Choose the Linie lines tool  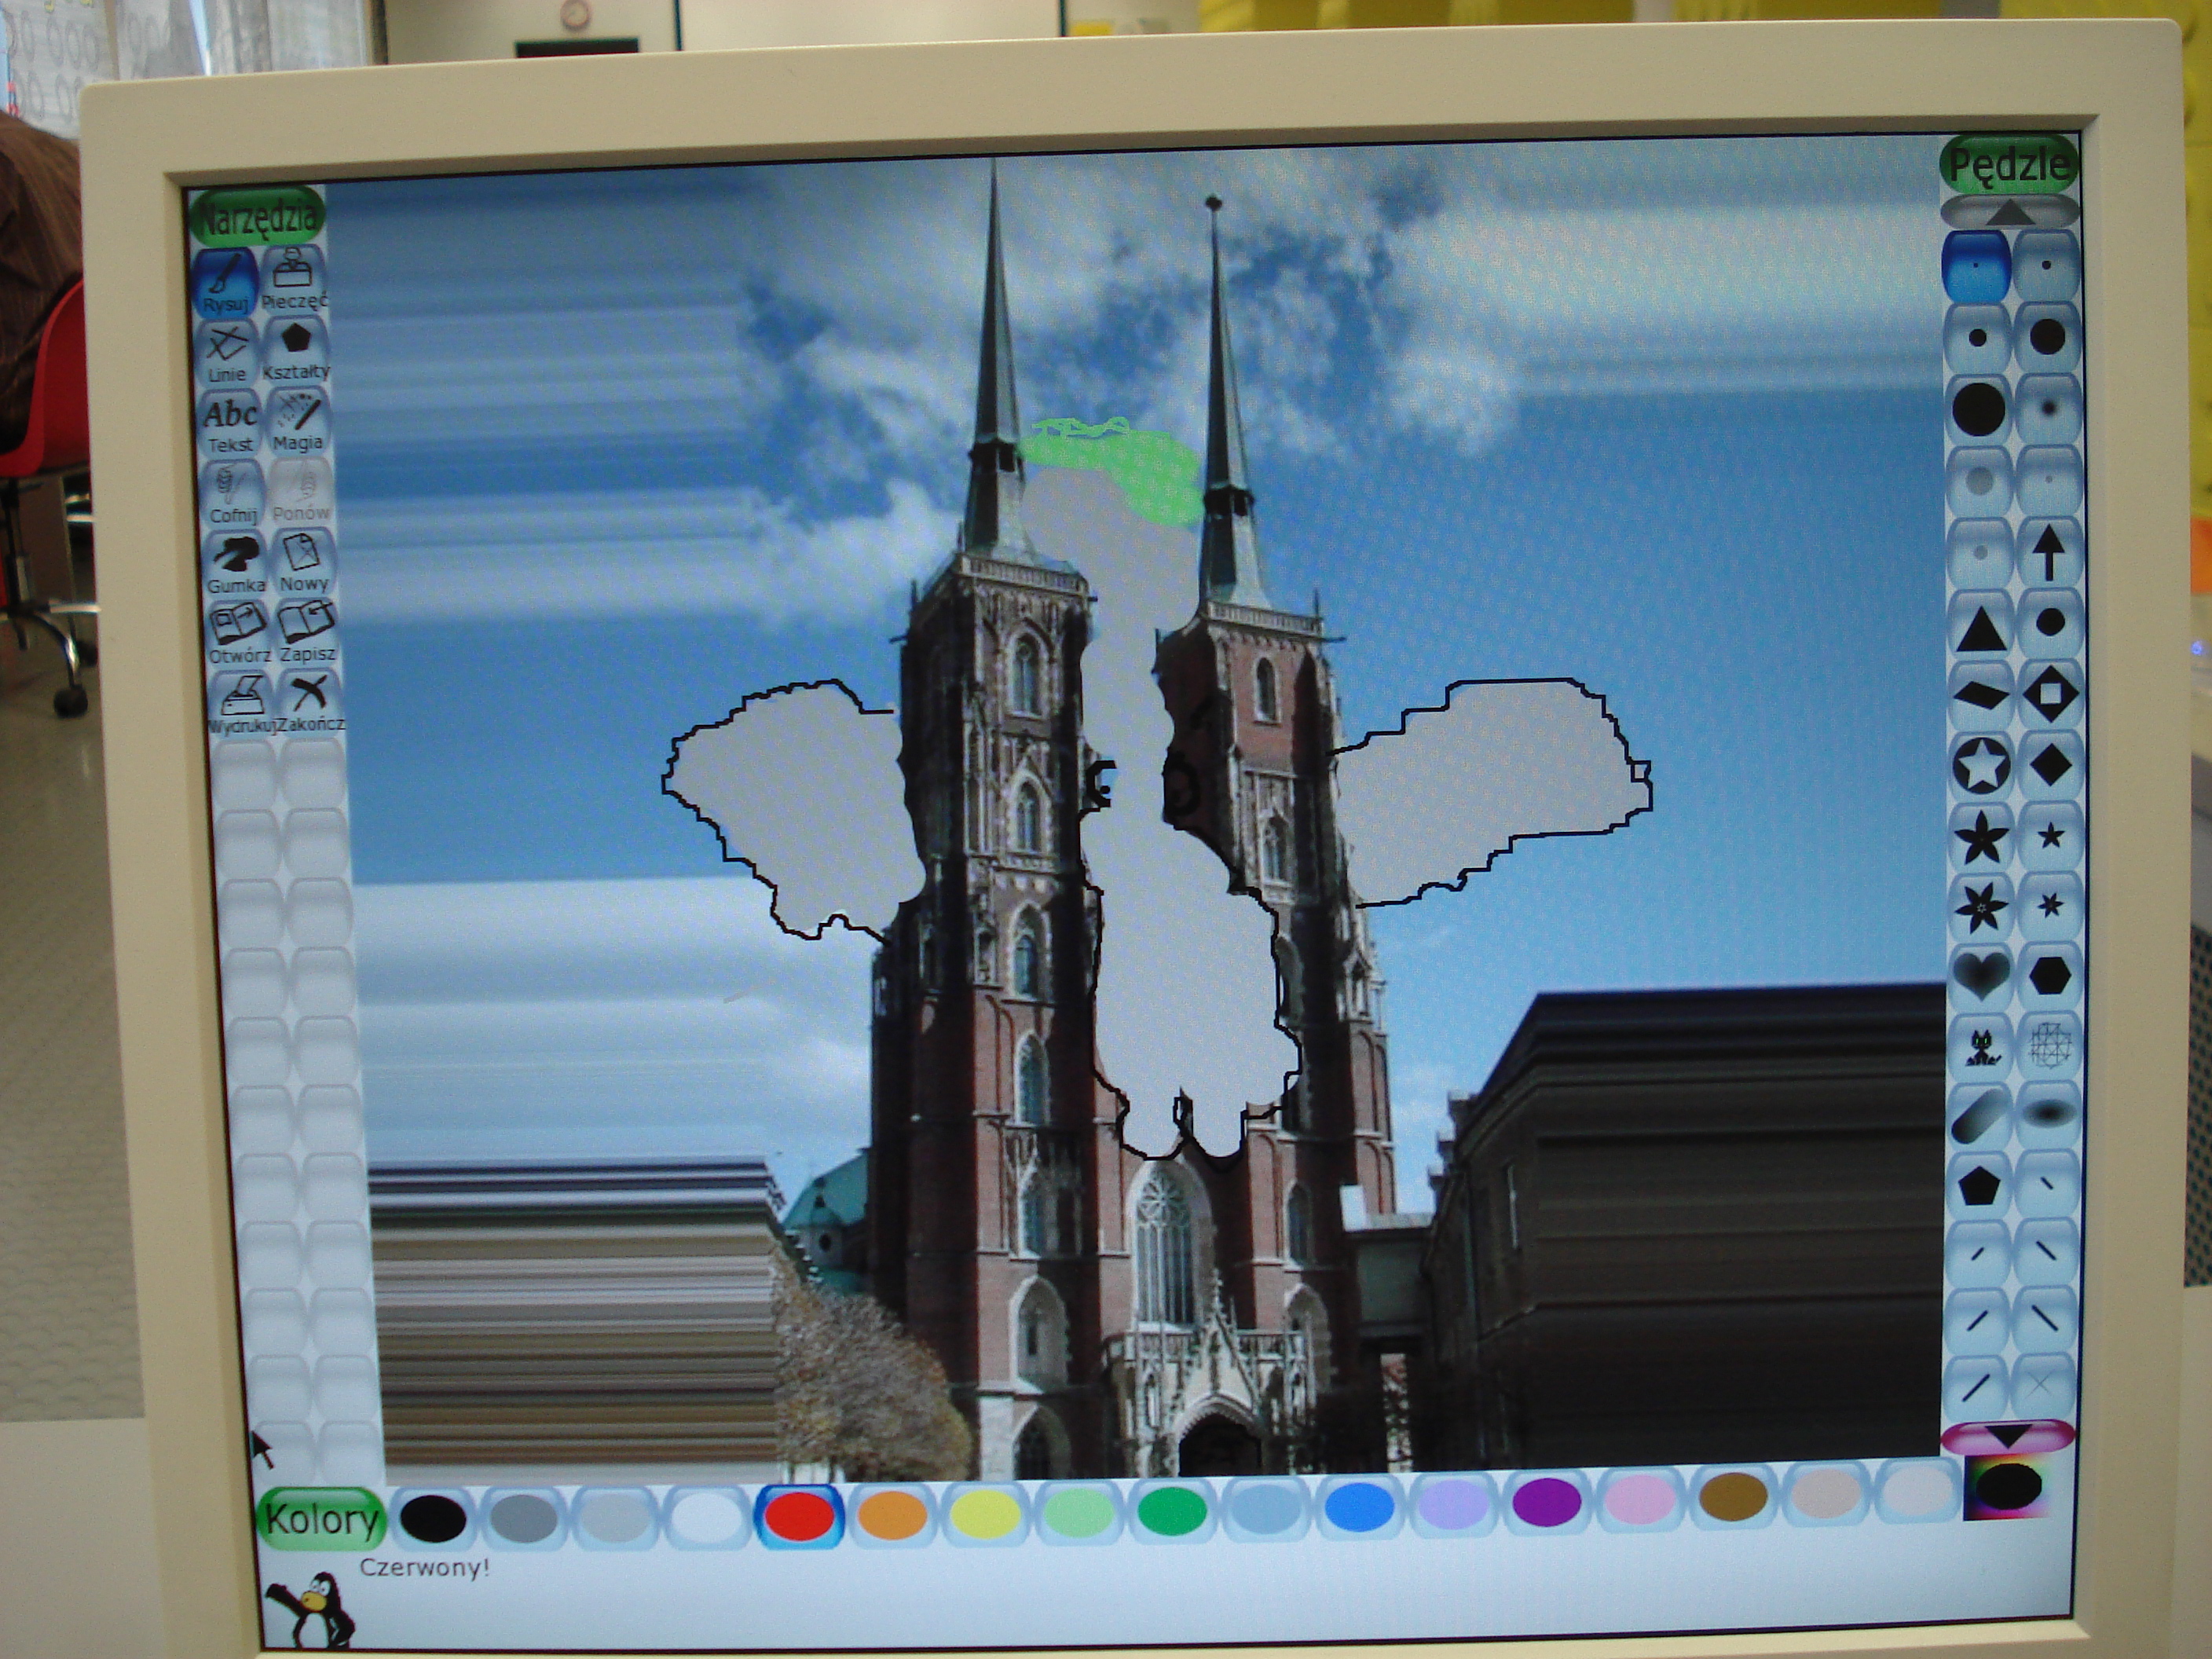[228, 352]
